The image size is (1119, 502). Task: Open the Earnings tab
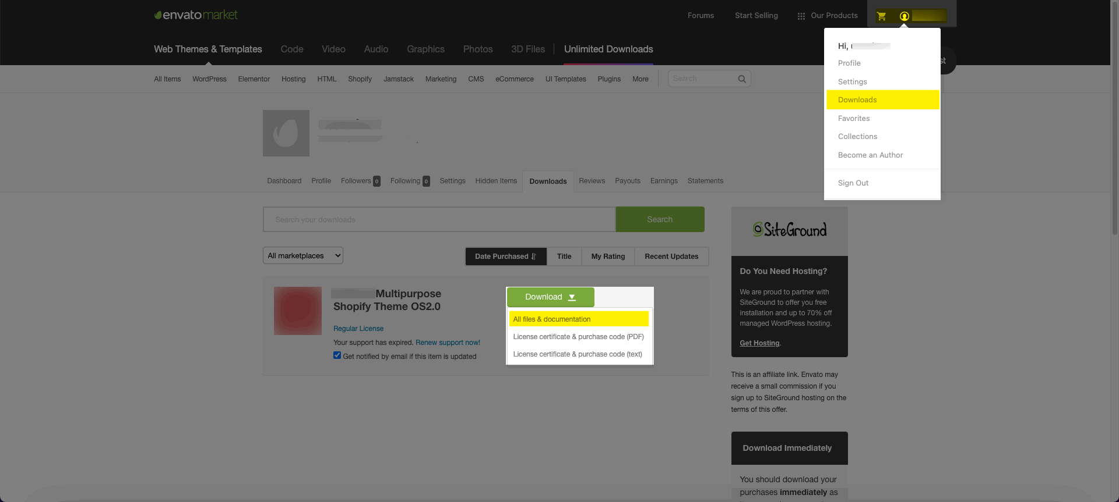pos(664,181)
